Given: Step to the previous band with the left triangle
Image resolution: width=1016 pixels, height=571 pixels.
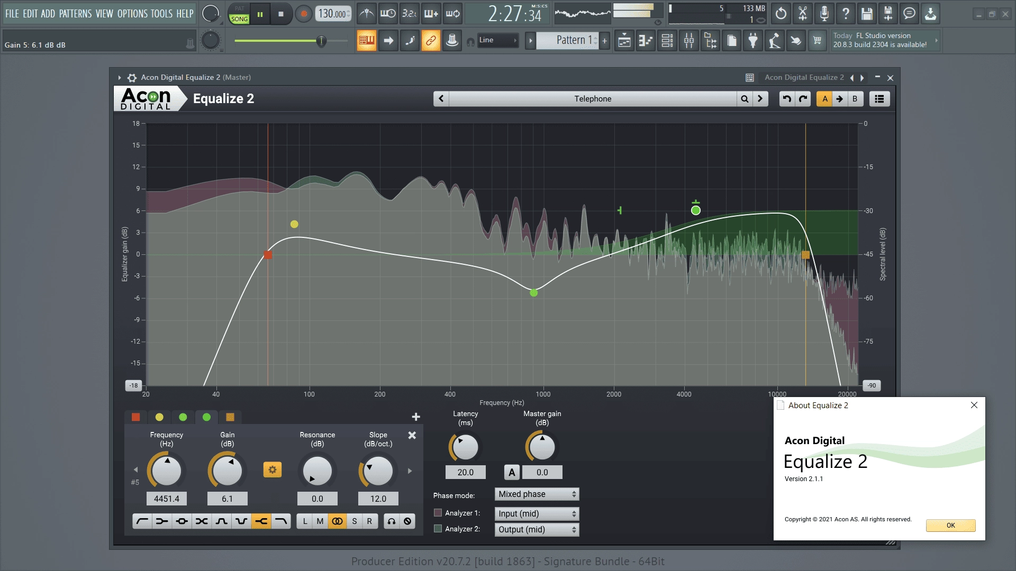Looking at the screenshot, I should tap(135, 469).
